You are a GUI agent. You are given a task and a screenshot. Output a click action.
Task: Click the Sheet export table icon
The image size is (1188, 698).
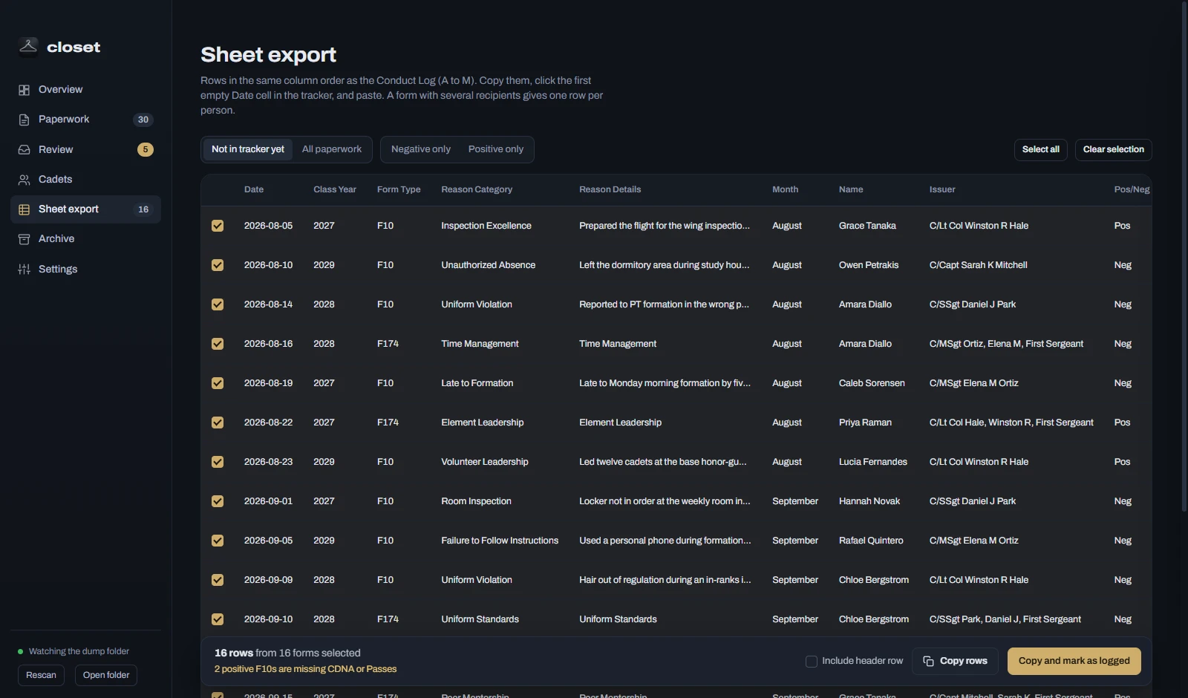coord(24,209)
